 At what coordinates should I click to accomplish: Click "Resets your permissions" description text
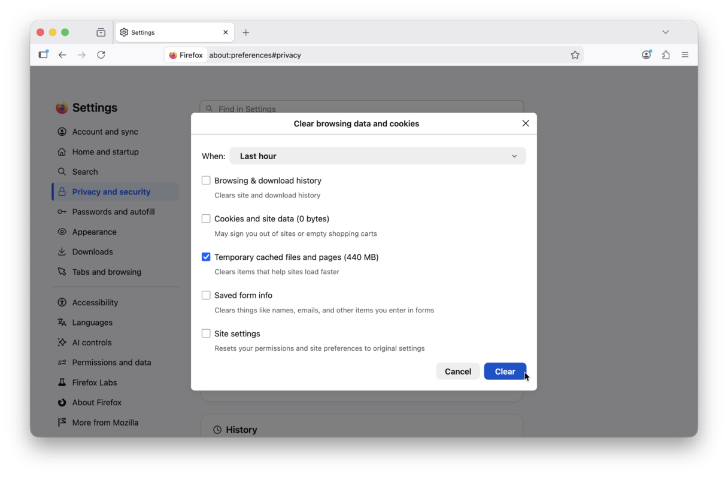tap(320, 348)
